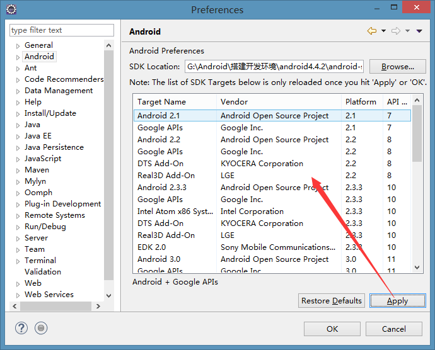Sort by the Vendor column header
Viewport: 435px width, 350px height.
[277, 101]
